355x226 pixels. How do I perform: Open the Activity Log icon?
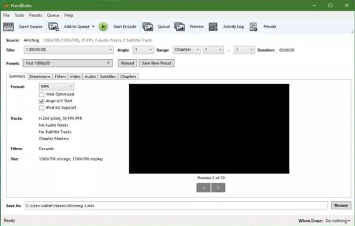coord(213,27)
